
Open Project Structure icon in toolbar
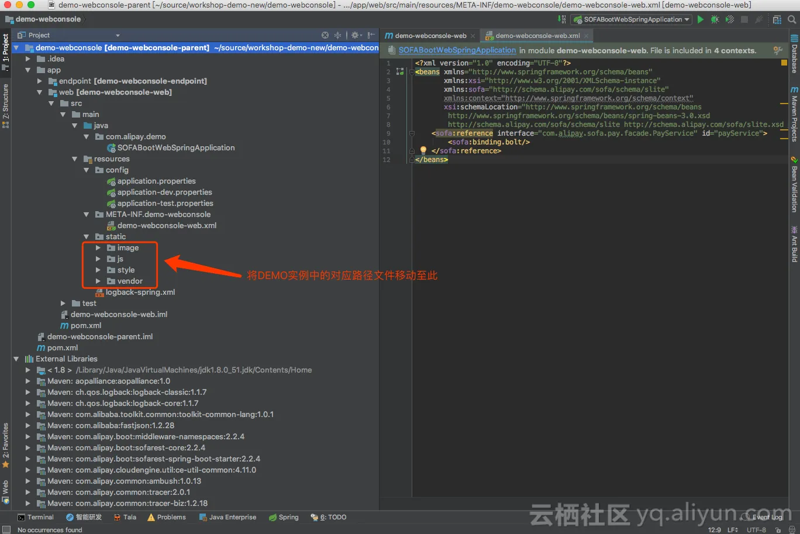click(x=777, y=19)
